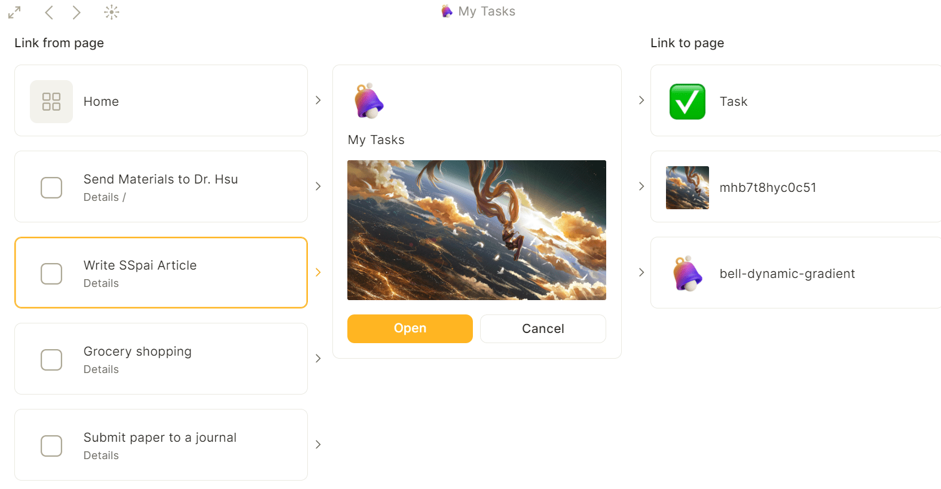This screenshot has width=941, height=489.
Task: Select the My Tasks title in header
Action: 486,11
